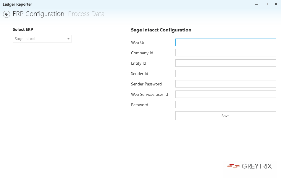Select the last Password input field

click(225, 105)
